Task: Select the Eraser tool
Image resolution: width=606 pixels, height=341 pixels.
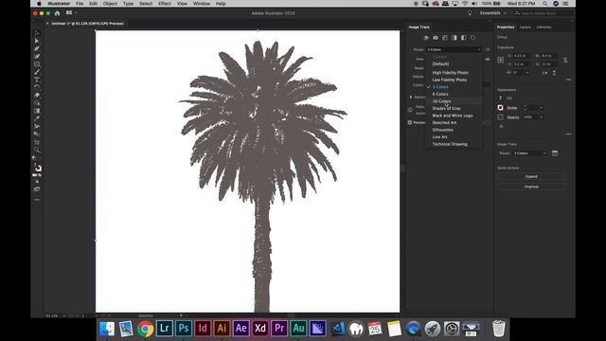Action: 37,95
